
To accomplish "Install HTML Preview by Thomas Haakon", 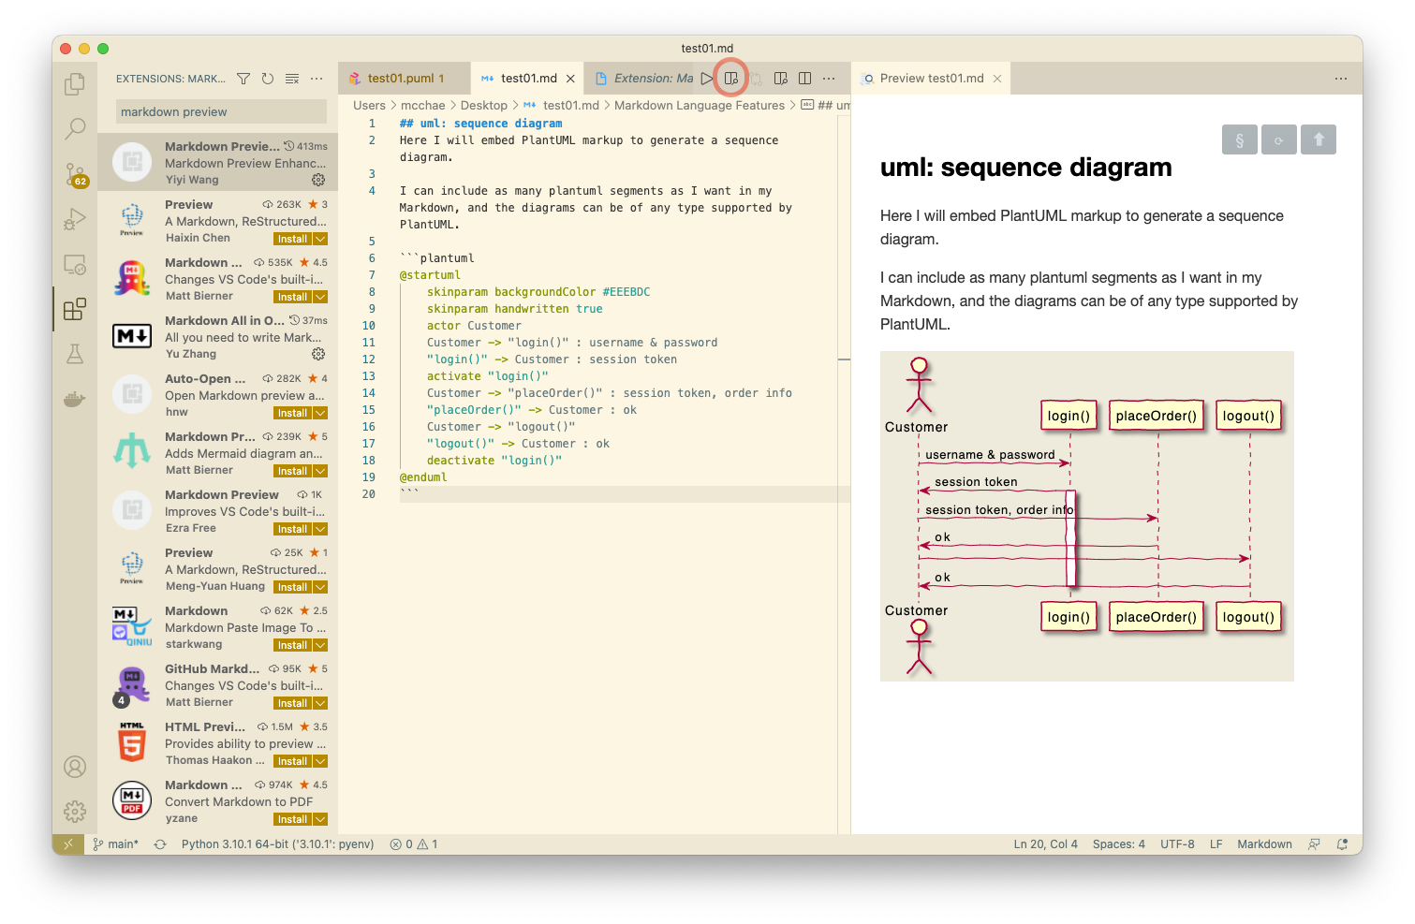I will (292, 761).
